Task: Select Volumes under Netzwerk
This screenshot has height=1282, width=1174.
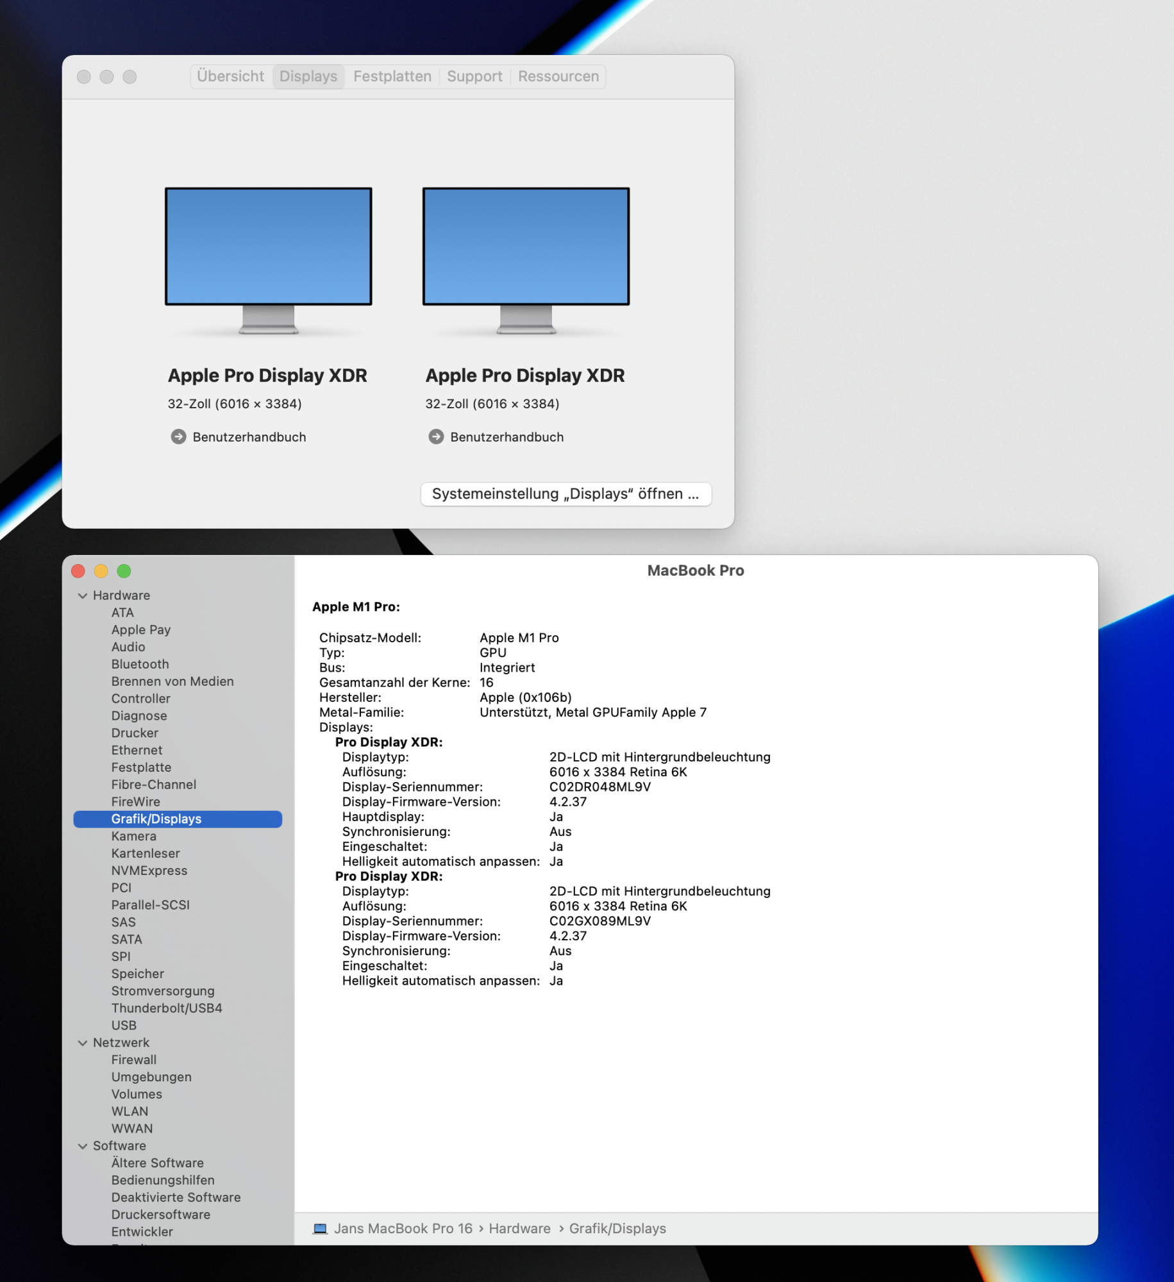Action: tap(137, 1095)
